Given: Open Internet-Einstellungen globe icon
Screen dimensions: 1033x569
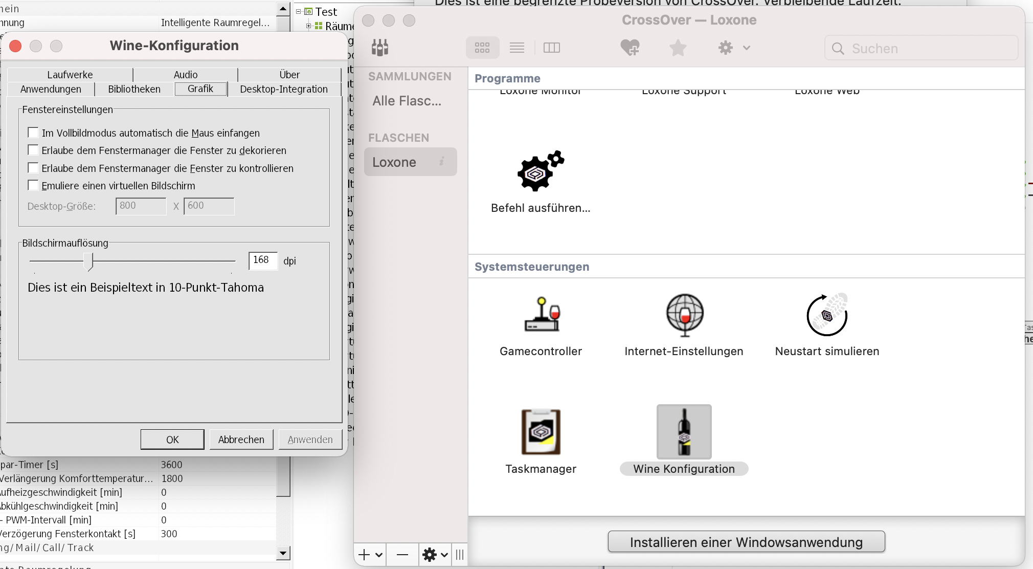Looking at the screenshot, I should [684, 314].
